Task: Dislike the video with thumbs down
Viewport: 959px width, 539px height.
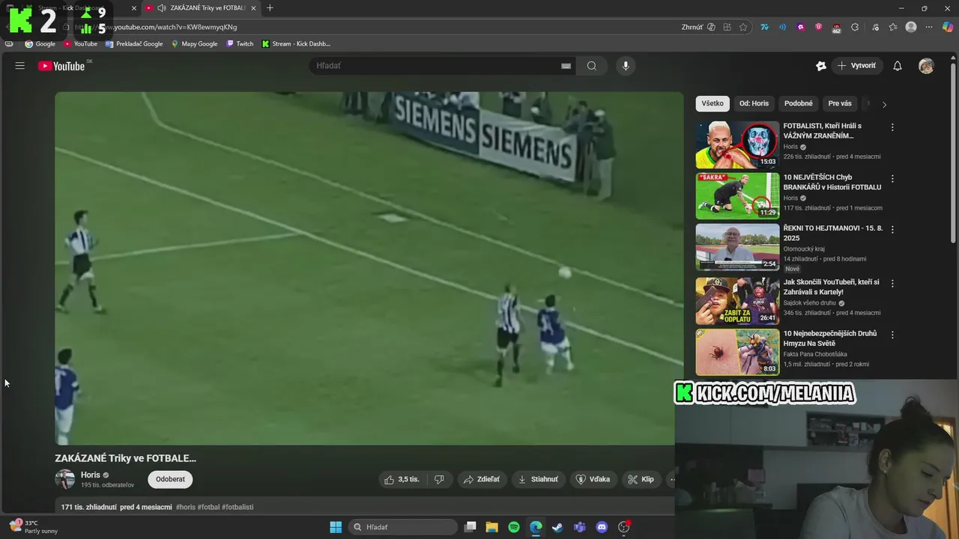Action: click(439, 479)
